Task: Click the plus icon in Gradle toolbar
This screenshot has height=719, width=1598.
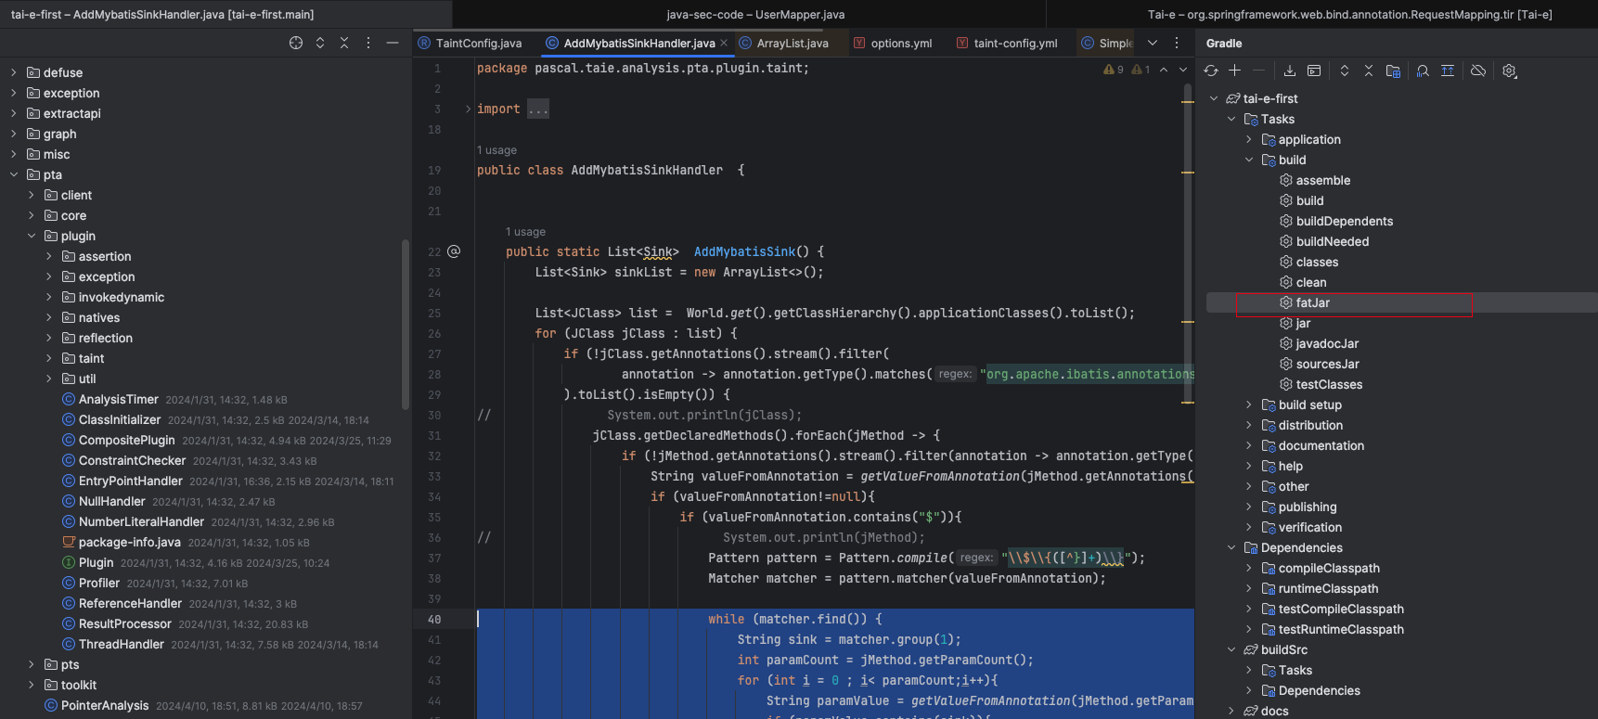Action: tap(1234, 71)
